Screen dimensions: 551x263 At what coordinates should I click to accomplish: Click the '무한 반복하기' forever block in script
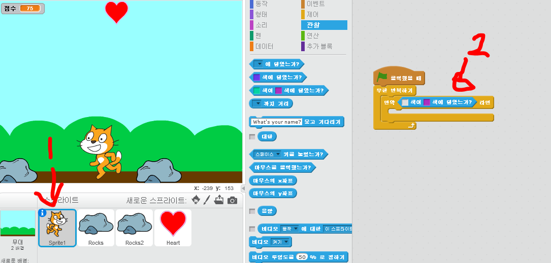coord(395,91)
